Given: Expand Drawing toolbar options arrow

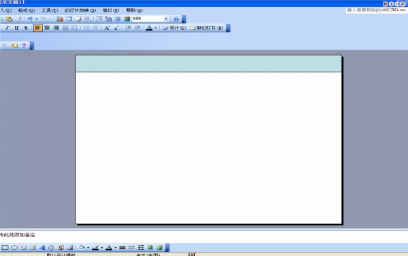Looking at the screenshot, I should (167, 248).
